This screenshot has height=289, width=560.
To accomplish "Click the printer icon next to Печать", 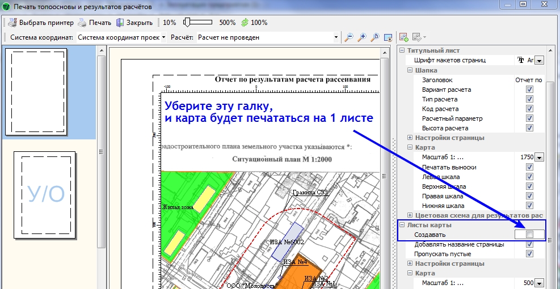I will click(x=82, y=23).
